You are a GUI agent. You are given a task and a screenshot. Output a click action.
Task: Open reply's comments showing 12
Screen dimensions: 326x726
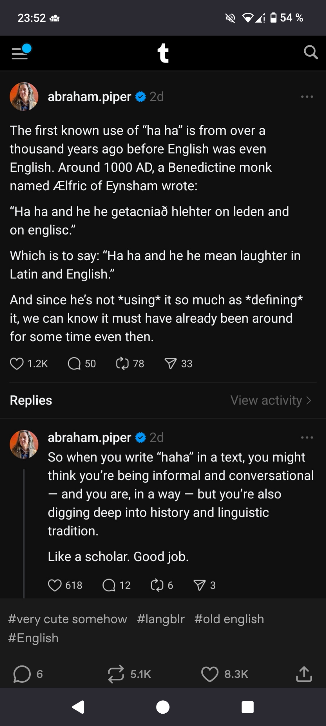click(x=109, y=585)
